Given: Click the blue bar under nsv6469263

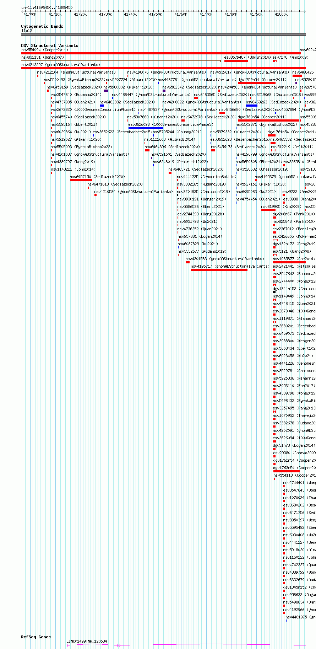Looking at the screenshot, I should pos(252,106).
